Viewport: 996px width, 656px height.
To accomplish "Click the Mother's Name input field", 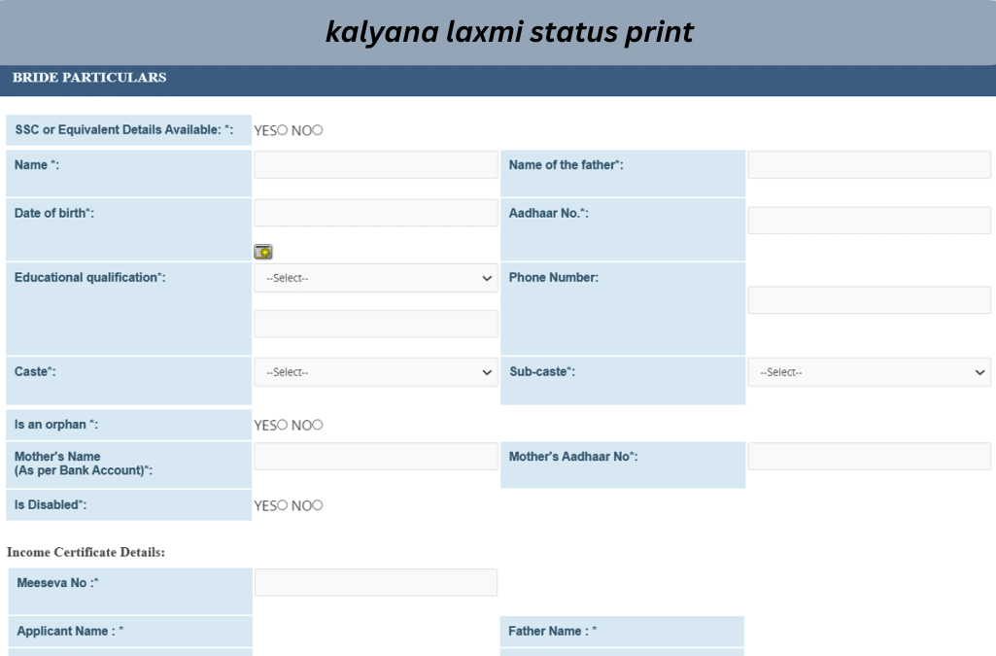I will coord(375,457).
